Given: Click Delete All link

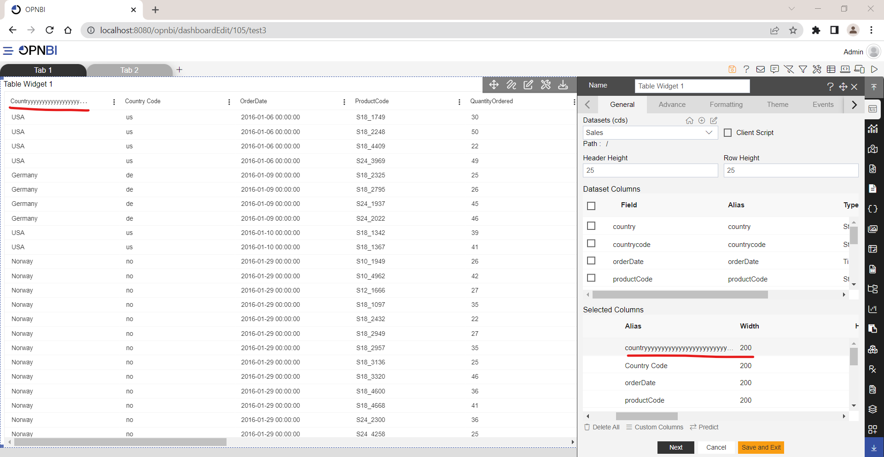Looking at the screenshot, I should click(x=602, y=427).
